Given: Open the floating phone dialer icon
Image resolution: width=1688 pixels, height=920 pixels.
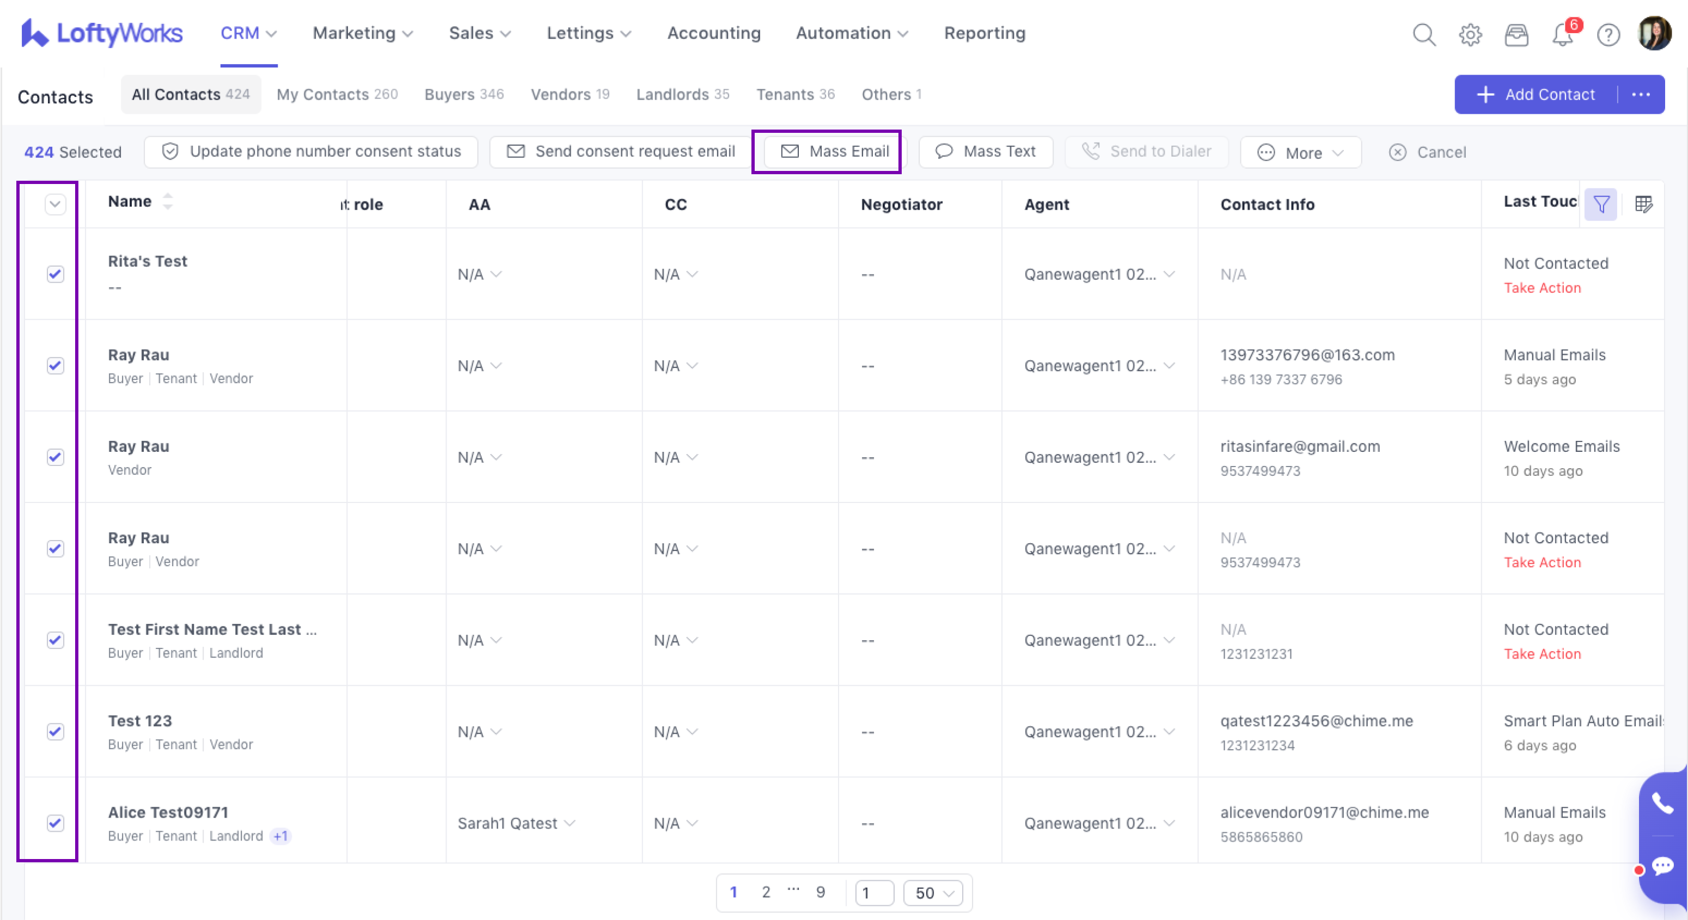Looking at the screenshot, I should [1662, 803].
